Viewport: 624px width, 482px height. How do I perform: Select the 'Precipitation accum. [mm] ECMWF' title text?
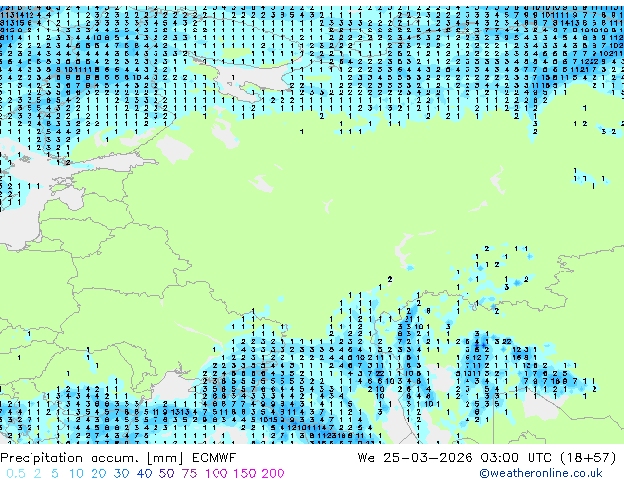click(x=118, y=458)
